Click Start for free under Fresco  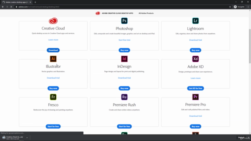click(x=53, y=127)
